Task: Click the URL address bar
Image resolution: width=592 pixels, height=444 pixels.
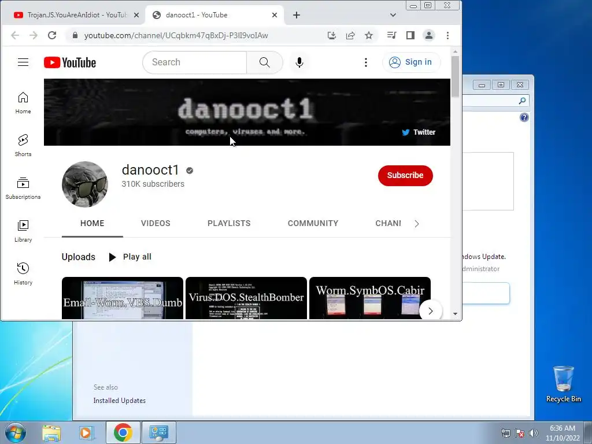Action: 197,35
